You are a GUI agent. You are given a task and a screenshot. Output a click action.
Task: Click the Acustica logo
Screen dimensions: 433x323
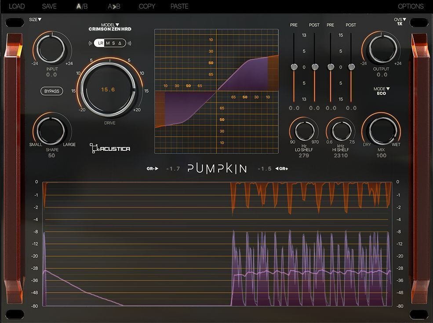110,148
